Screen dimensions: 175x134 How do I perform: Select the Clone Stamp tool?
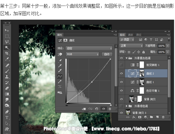[7, 77]
